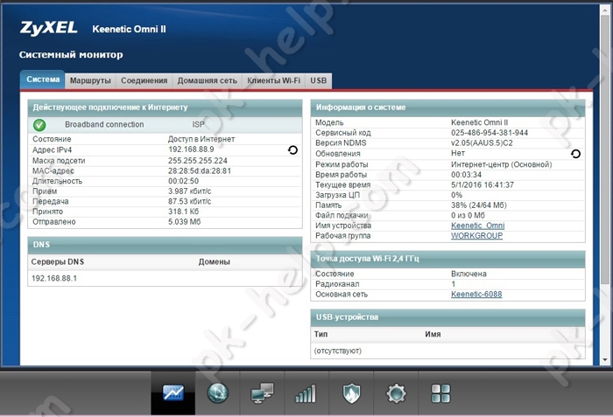The width and height of the screenshot is (613, 417).
Task: Click the USB devices Тип column header
Action: coord(321,334)
